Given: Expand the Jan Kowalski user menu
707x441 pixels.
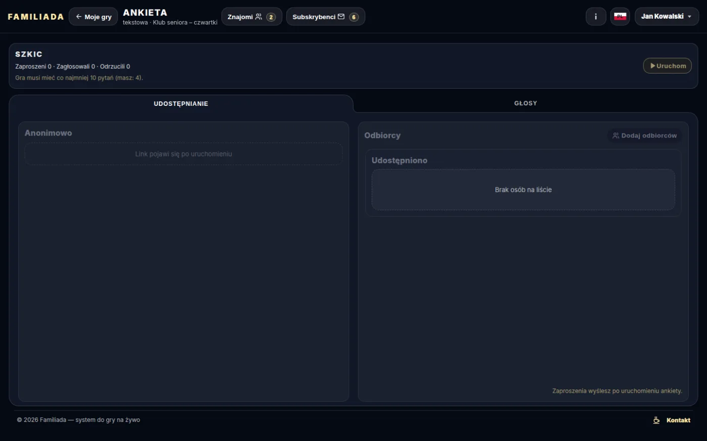Looking at the screenshot, I should [667, 17].
